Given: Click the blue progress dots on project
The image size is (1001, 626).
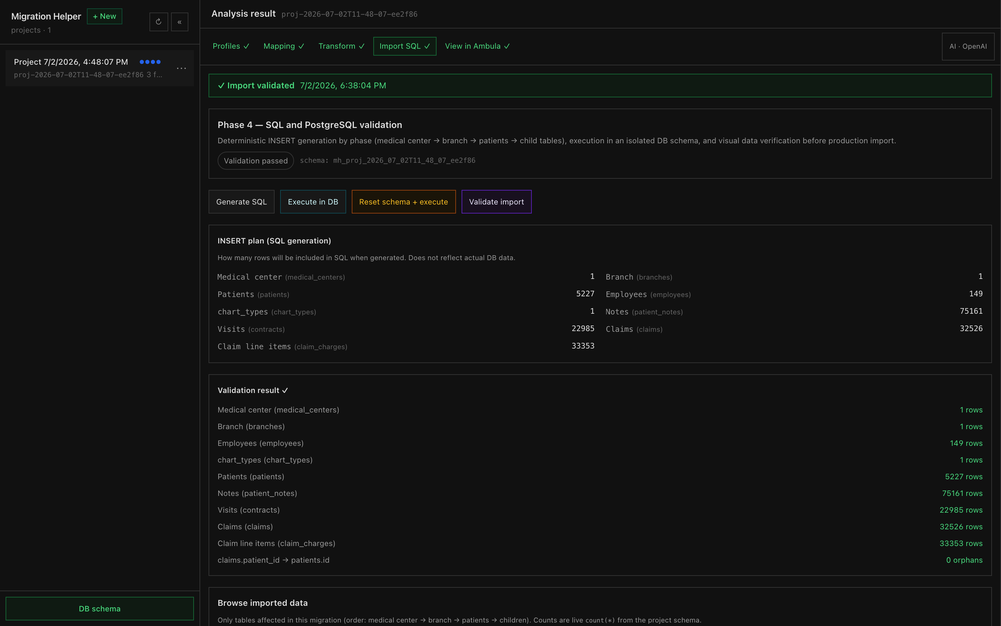Looking at the screenshot, I should coord(150,62).
